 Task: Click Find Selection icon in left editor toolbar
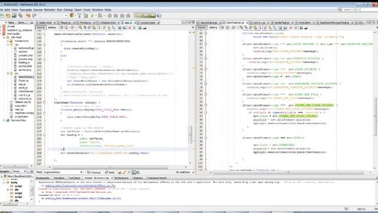coord(80,28)
